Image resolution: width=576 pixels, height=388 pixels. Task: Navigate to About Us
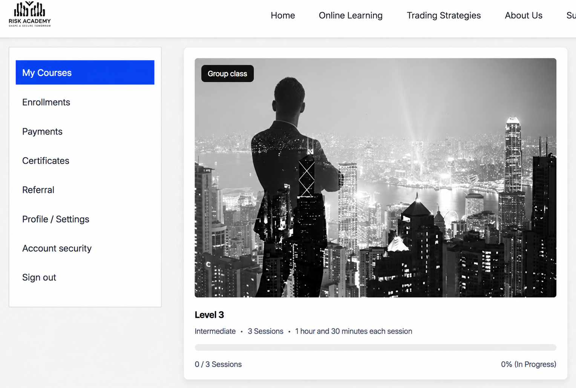tap(524, 15)
